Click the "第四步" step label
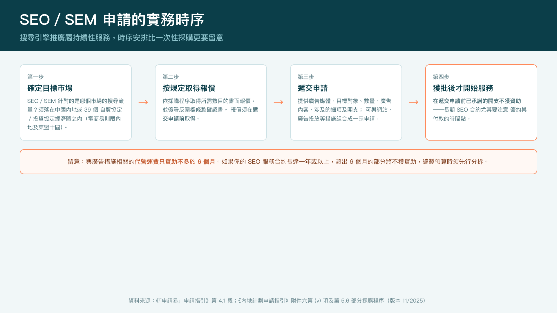 tap(441, 77)
